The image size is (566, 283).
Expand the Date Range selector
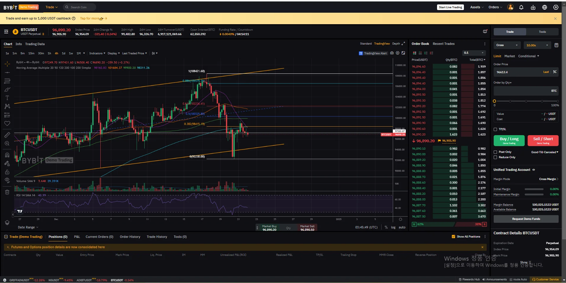(28, 227)
